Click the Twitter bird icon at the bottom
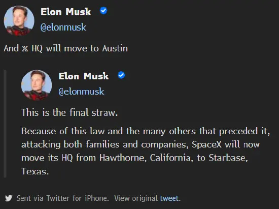The width and height of the screenshot is (279, 209). point(9,198)
